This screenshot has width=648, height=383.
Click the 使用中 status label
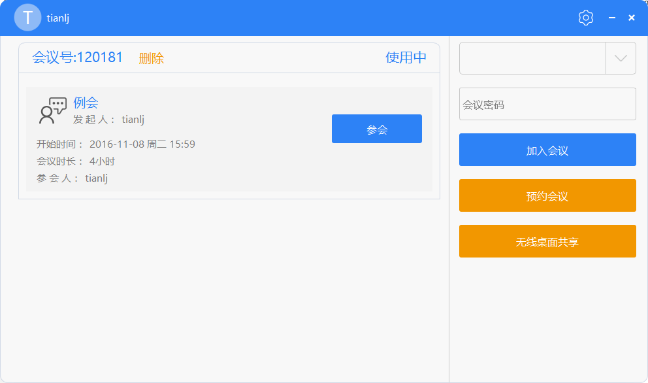pos(405,58)
